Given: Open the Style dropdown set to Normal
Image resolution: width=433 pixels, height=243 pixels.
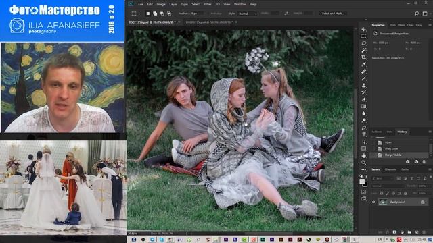Looking at the screenshot, I should [248, 13].
